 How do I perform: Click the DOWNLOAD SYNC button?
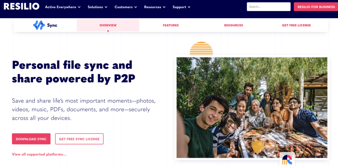click(31, 139)
